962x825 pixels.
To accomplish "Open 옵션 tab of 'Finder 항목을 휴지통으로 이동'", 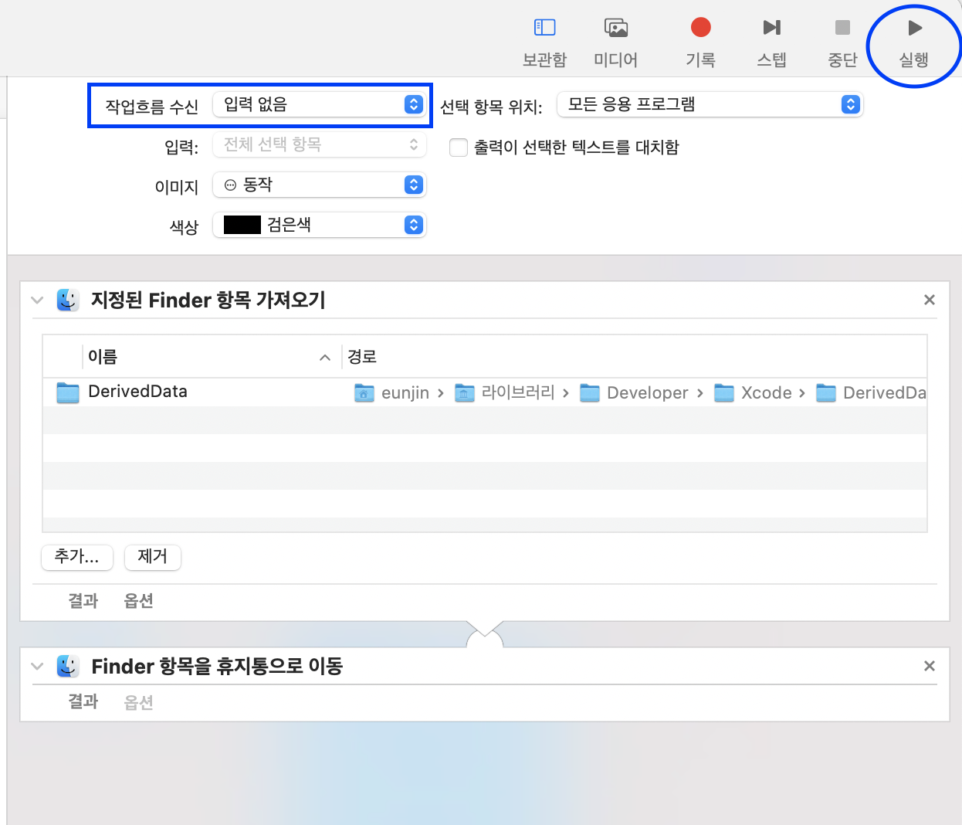I will click(139, 702).
